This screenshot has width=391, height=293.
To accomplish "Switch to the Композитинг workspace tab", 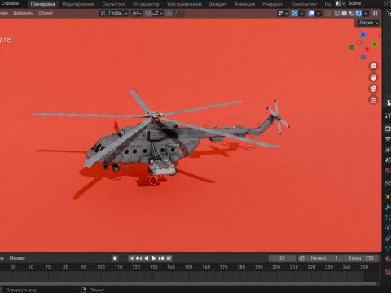I will point(304,4).
